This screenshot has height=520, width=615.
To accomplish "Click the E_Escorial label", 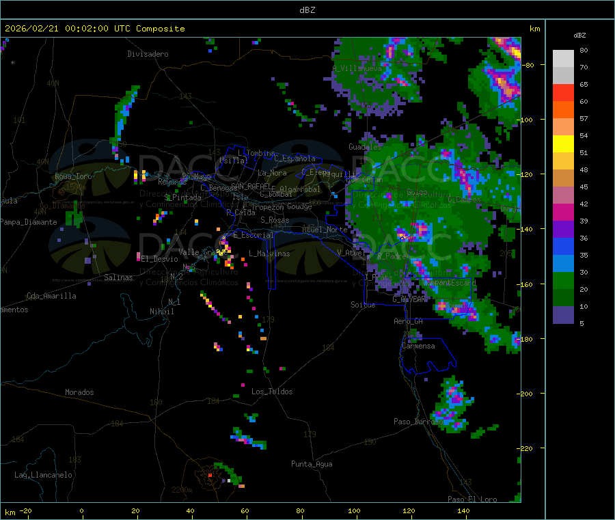I will click(253, 235).
